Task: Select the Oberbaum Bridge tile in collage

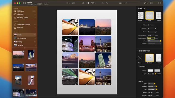Action: [87, 44]
